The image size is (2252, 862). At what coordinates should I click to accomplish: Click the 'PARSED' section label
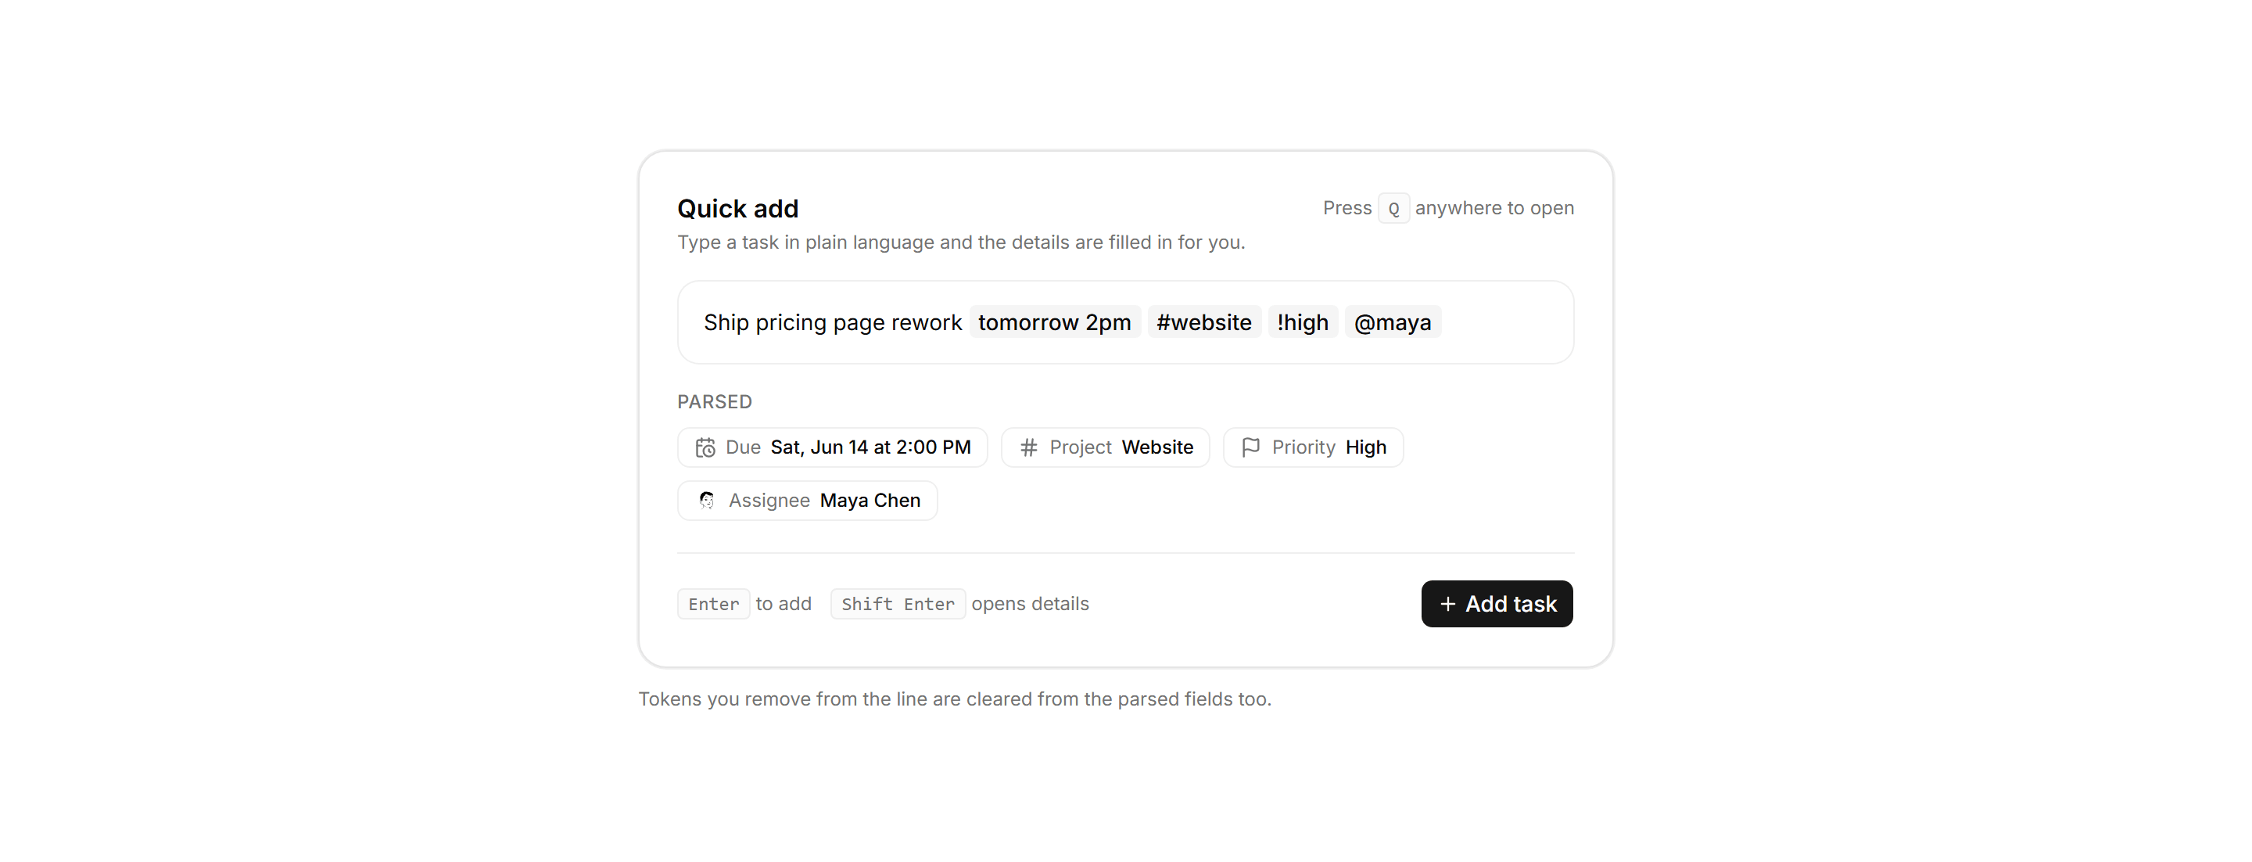[714, 402]
